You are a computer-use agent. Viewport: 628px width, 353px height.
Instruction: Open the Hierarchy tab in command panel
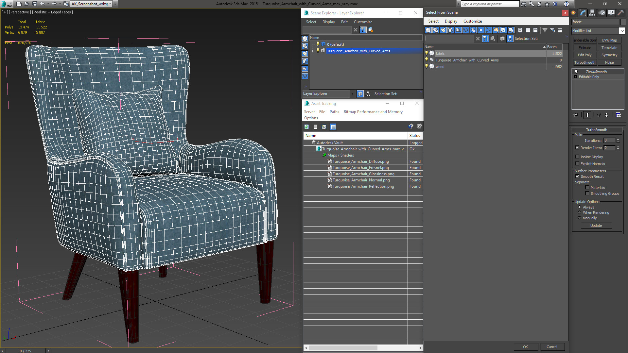[x=592, y=13]
